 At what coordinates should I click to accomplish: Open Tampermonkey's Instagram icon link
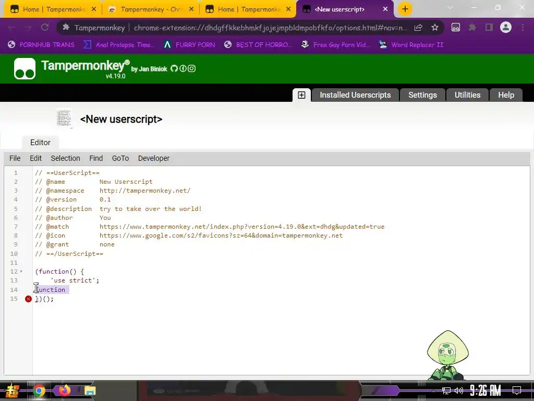[x=192, y=68]
